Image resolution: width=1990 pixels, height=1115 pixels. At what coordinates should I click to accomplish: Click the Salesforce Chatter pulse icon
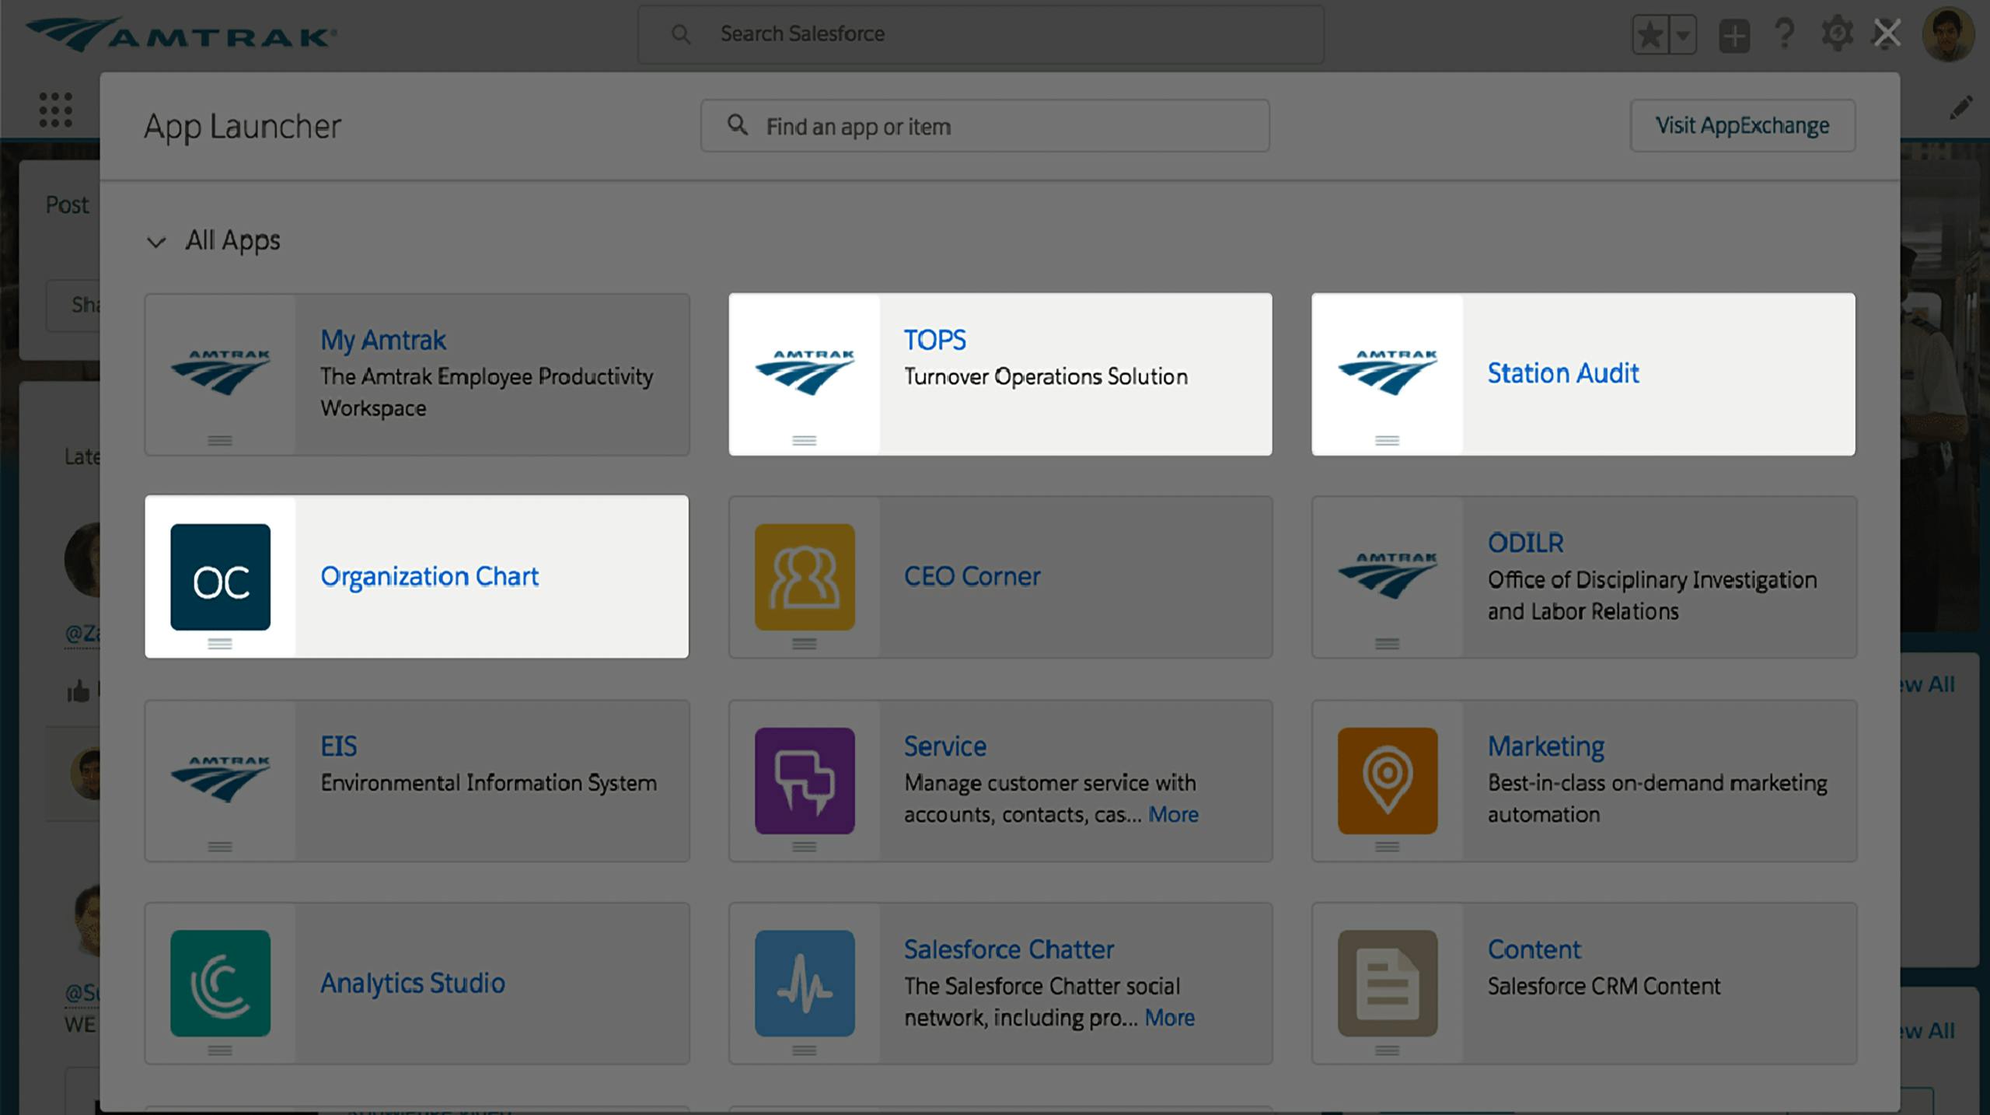click(805, 984)
